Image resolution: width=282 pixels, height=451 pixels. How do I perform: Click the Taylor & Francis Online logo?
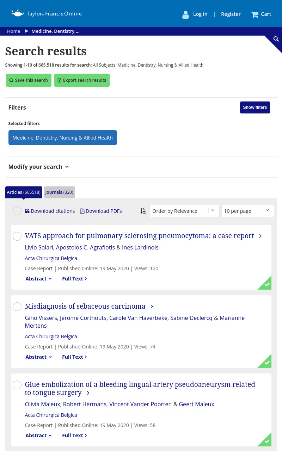(47, 14)
